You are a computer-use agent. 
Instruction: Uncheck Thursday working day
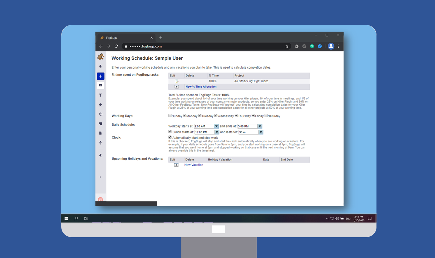click(236, 116)
